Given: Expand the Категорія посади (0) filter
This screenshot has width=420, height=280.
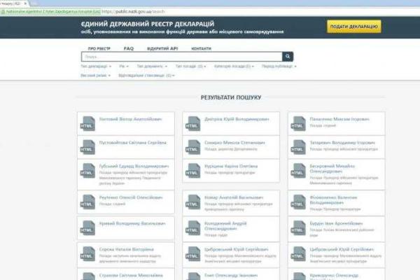Looking at the screenshot, I should (x=234, y=66).
